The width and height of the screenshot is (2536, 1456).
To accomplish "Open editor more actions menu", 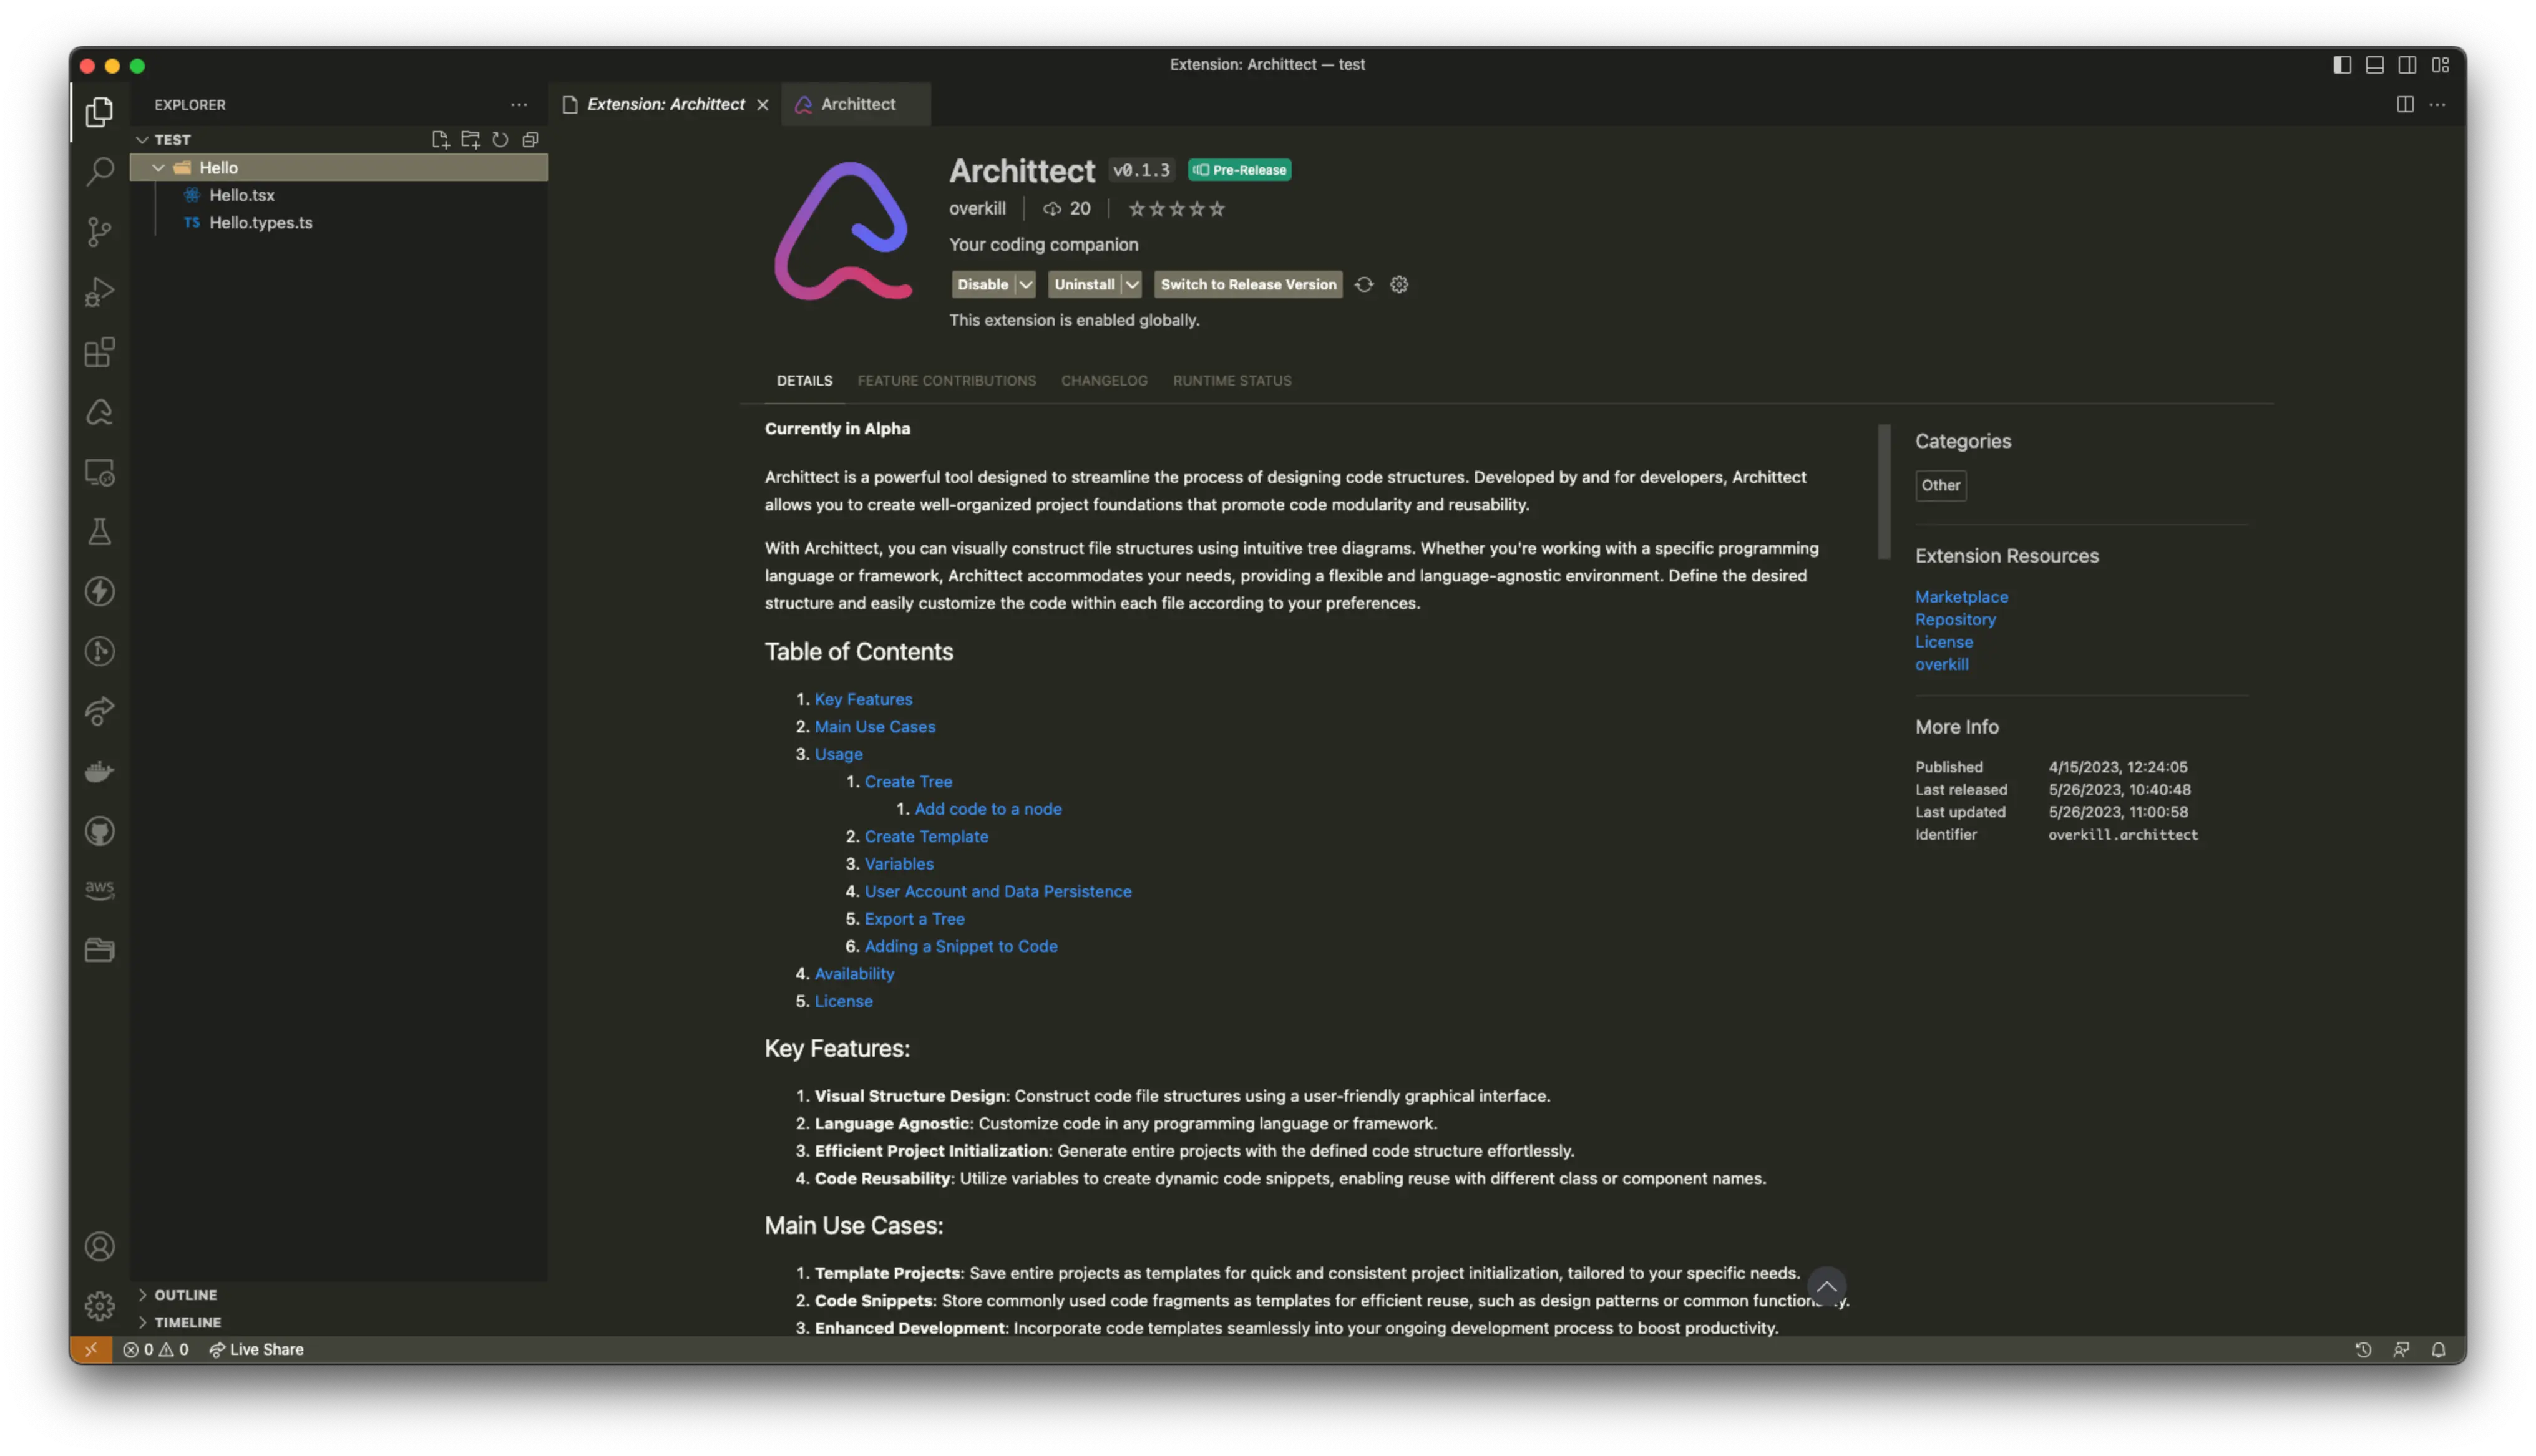I will click(2438, 104).
